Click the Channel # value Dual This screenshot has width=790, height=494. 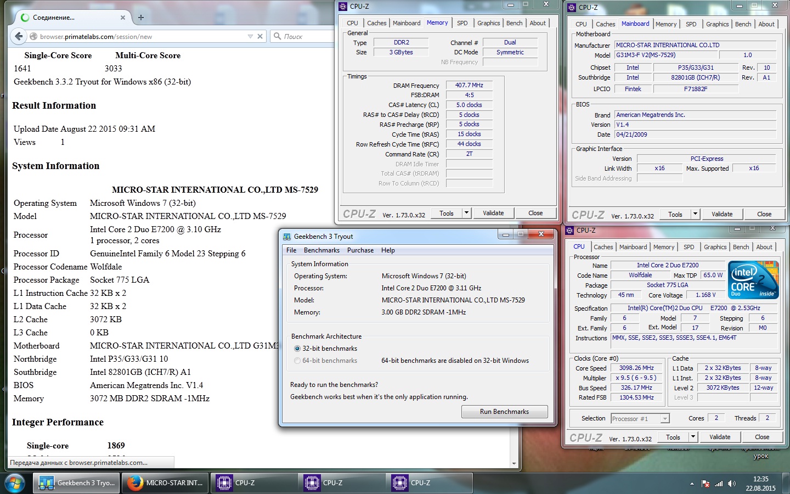pyautogui.click(x=510, y=42)
